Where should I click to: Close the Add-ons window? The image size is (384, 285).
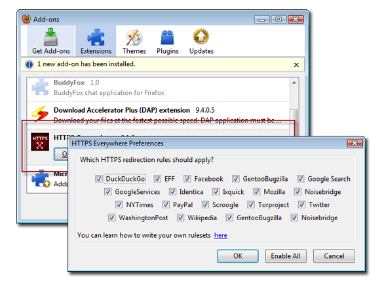click(296, 20)
